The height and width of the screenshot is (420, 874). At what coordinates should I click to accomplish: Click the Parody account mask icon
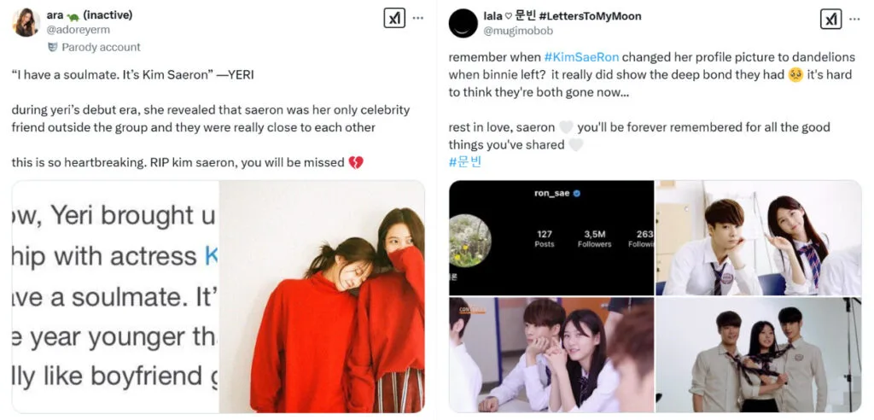coord(52,48)
